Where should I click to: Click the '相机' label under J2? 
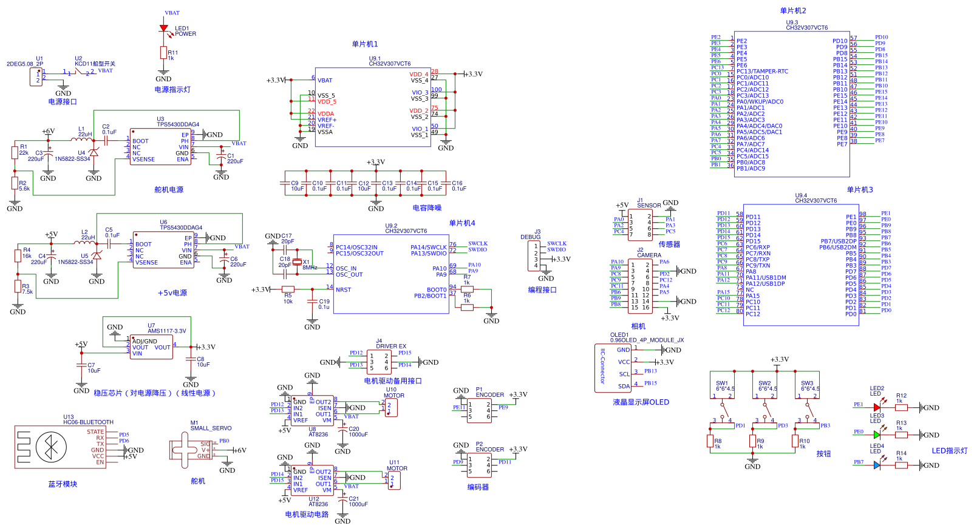pyautogui.click(x=638, y=326)
